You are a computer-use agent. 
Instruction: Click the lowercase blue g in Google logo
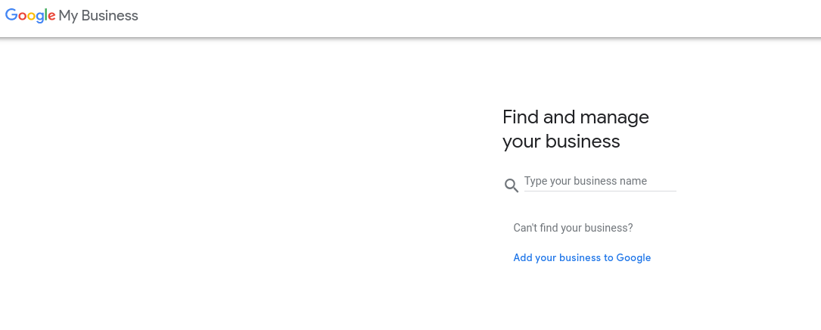pyautogui.click(x=40, y=18)
